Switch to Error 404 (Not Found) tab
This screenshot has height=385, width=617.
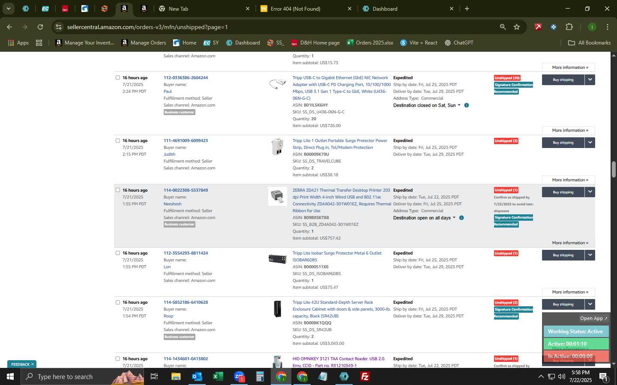[x=306, y=9]
